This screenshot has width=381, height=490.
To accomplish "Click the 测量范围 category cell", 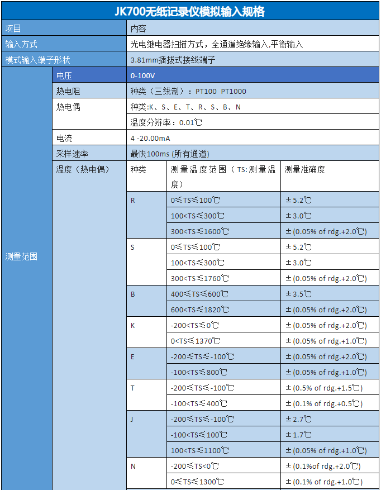I will pos(27,256).
